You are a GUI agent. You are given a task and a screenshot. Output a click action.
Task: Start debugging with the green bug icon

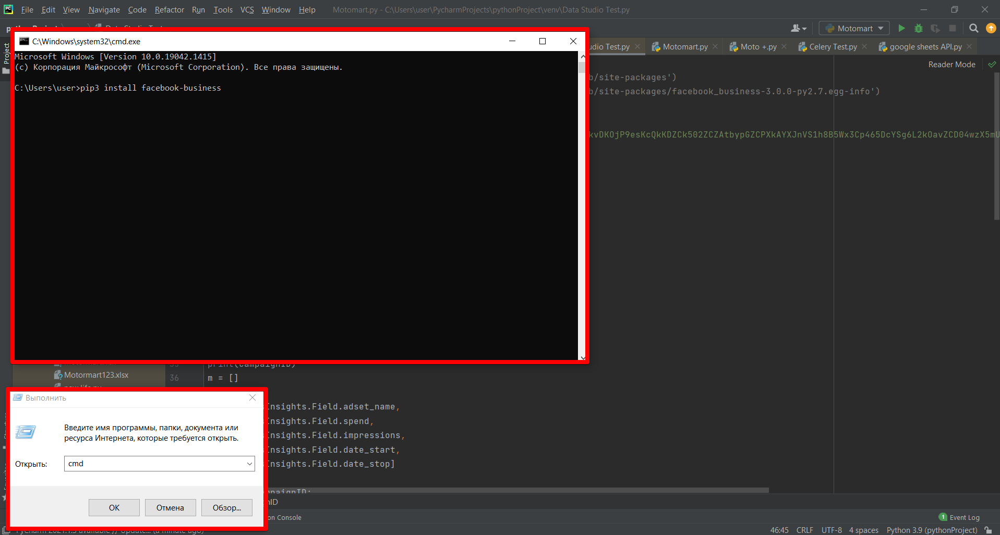point(919,28)
